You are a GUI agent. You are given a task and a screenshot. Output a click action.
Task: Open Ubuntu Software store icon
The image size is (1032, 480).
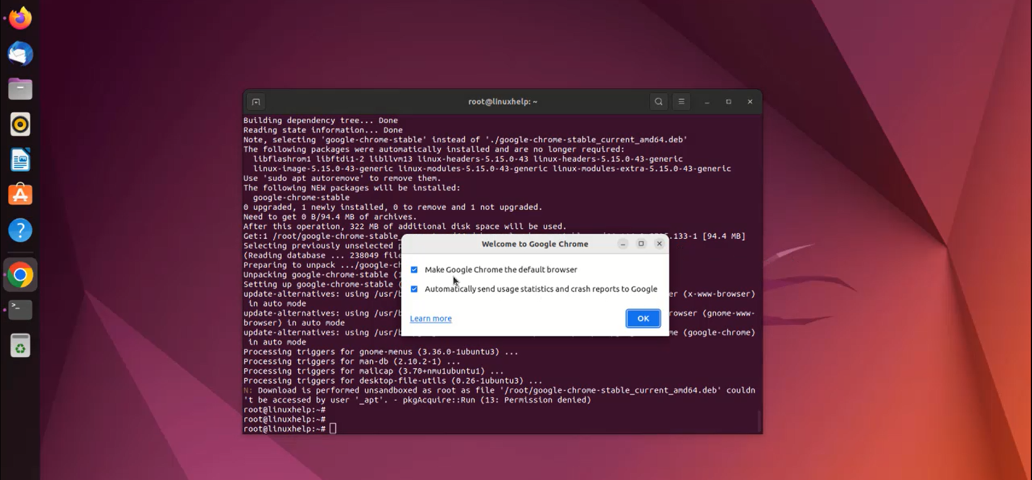pyautogui.click(x=21, y=195)
